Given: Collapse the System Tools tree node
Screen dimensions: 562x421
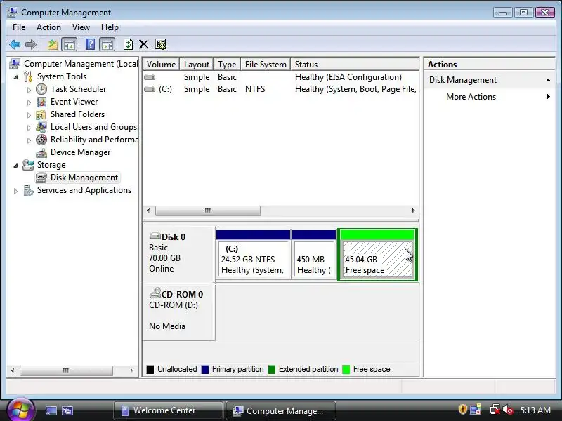Looking at the screenshot, I should coord(15,77).
